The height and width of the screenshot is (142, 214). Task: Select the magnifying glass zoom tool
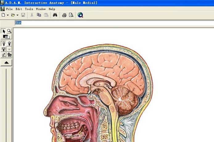(9, 31)
